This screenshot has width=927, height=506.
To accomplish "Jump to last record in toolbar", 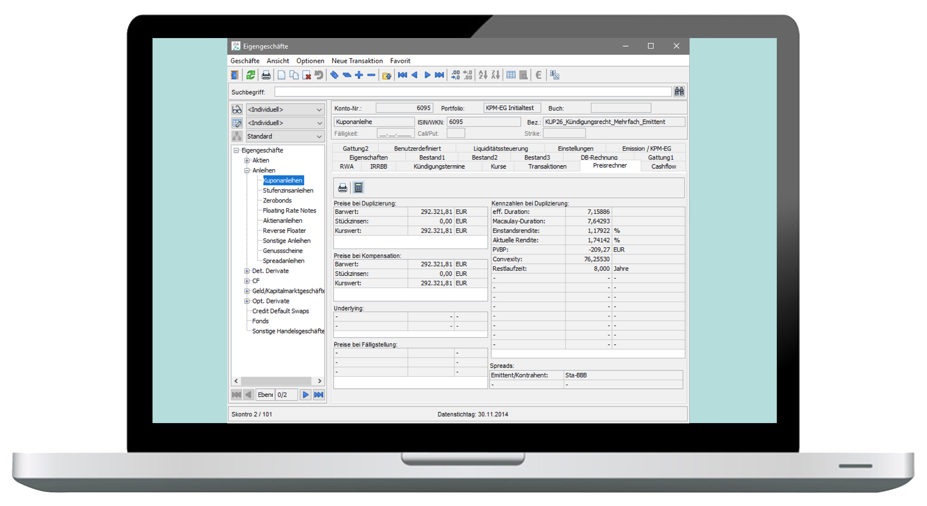I will [x=439, y=75].
